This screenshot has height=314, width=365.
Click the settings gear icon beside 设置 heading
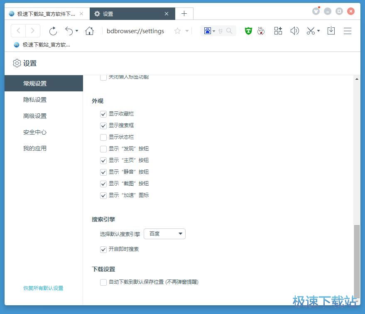click(x=17, y=63)
